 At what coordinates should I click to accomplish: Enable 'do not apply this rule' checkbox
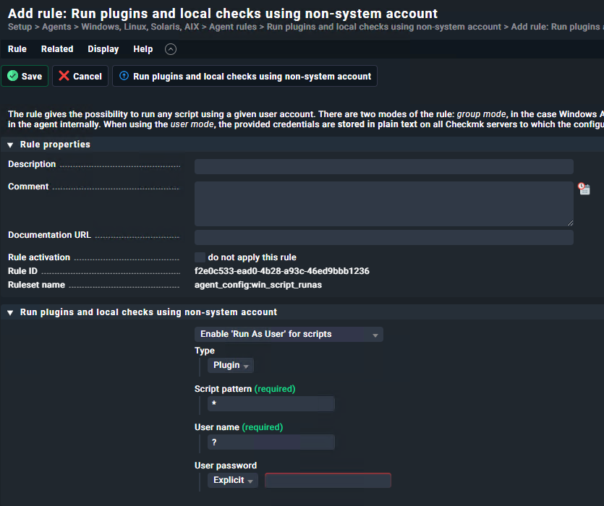tap(200, 257)
